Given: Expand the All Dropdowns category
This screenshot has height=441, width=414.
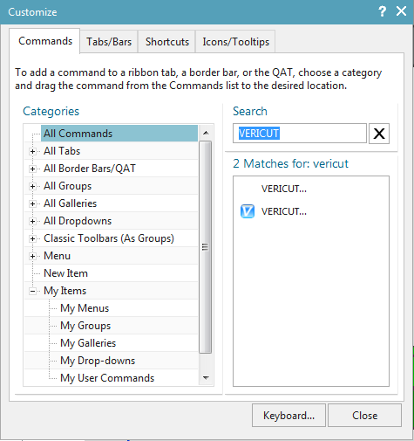Looking at the screenshot, I should pos(32,221).
